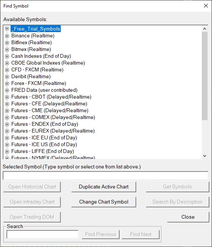Select Futures - COMEX (Delayed/Realtime) entry
The image size is (212, 247).
[53, 117]
